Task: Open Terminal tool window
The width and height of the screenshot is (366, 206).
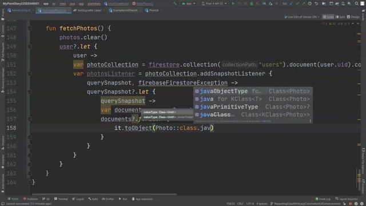Action: [x=61, y=199]
